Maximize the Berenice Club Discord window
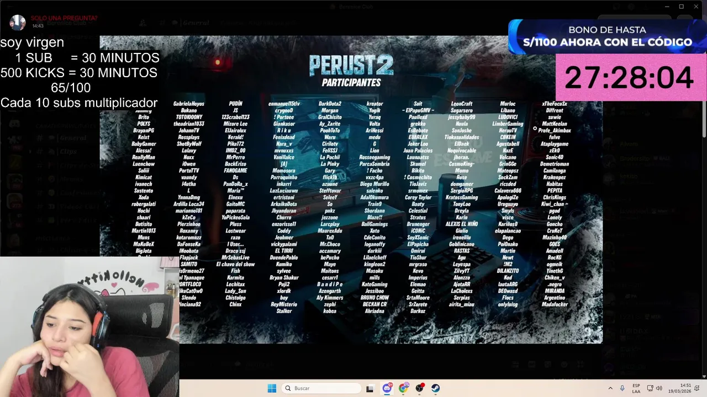The width and height of the screenshot is (707, 397). pyautogui.click(x=682, y=7)
